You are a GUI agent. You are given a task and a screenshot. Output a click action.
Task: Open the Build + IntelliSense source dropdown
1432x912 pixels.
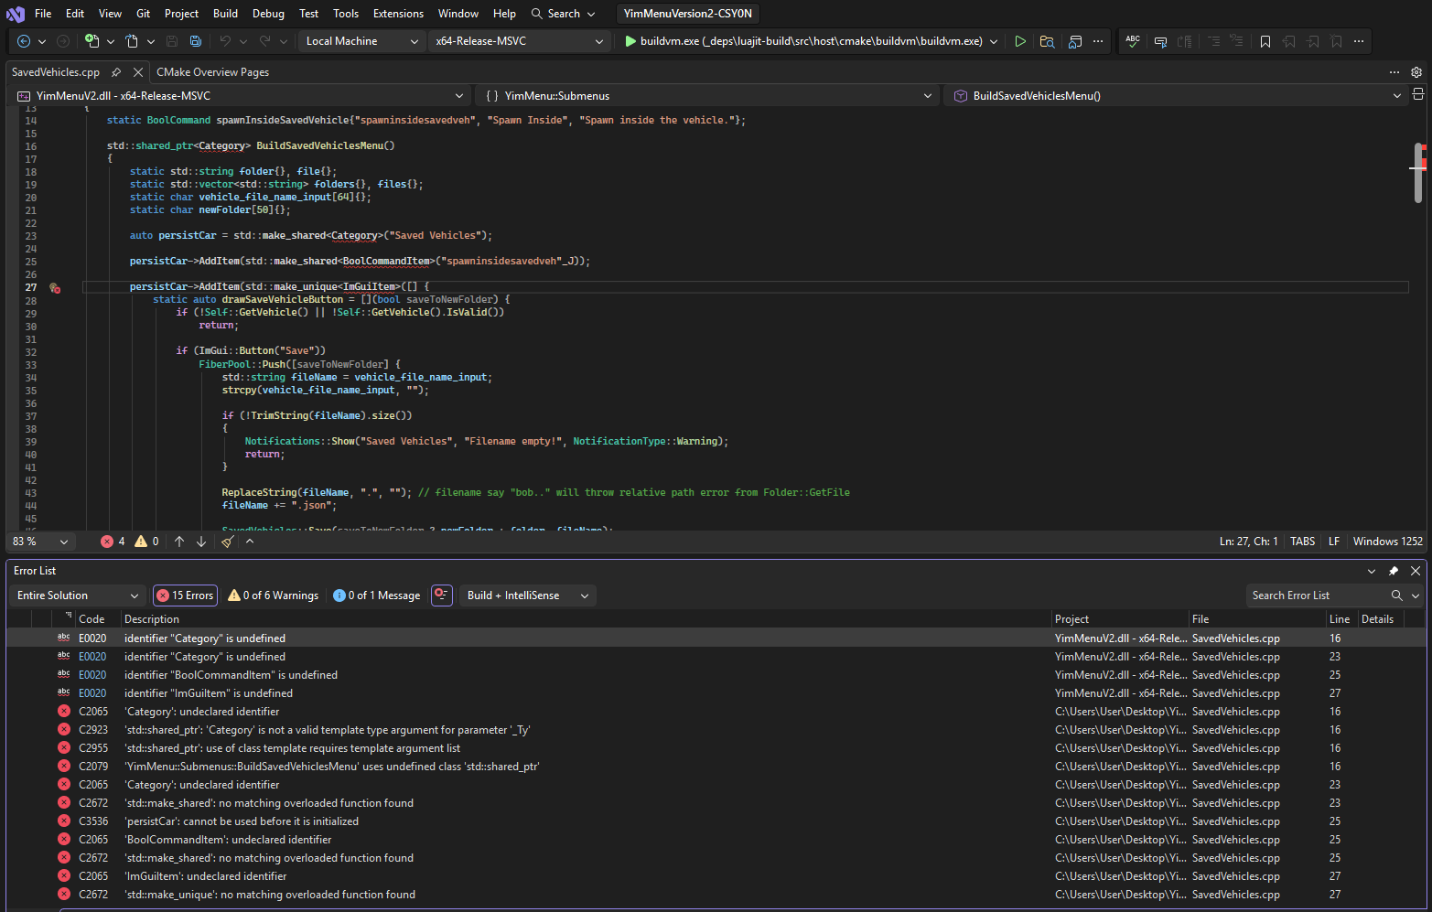point(527,595)
